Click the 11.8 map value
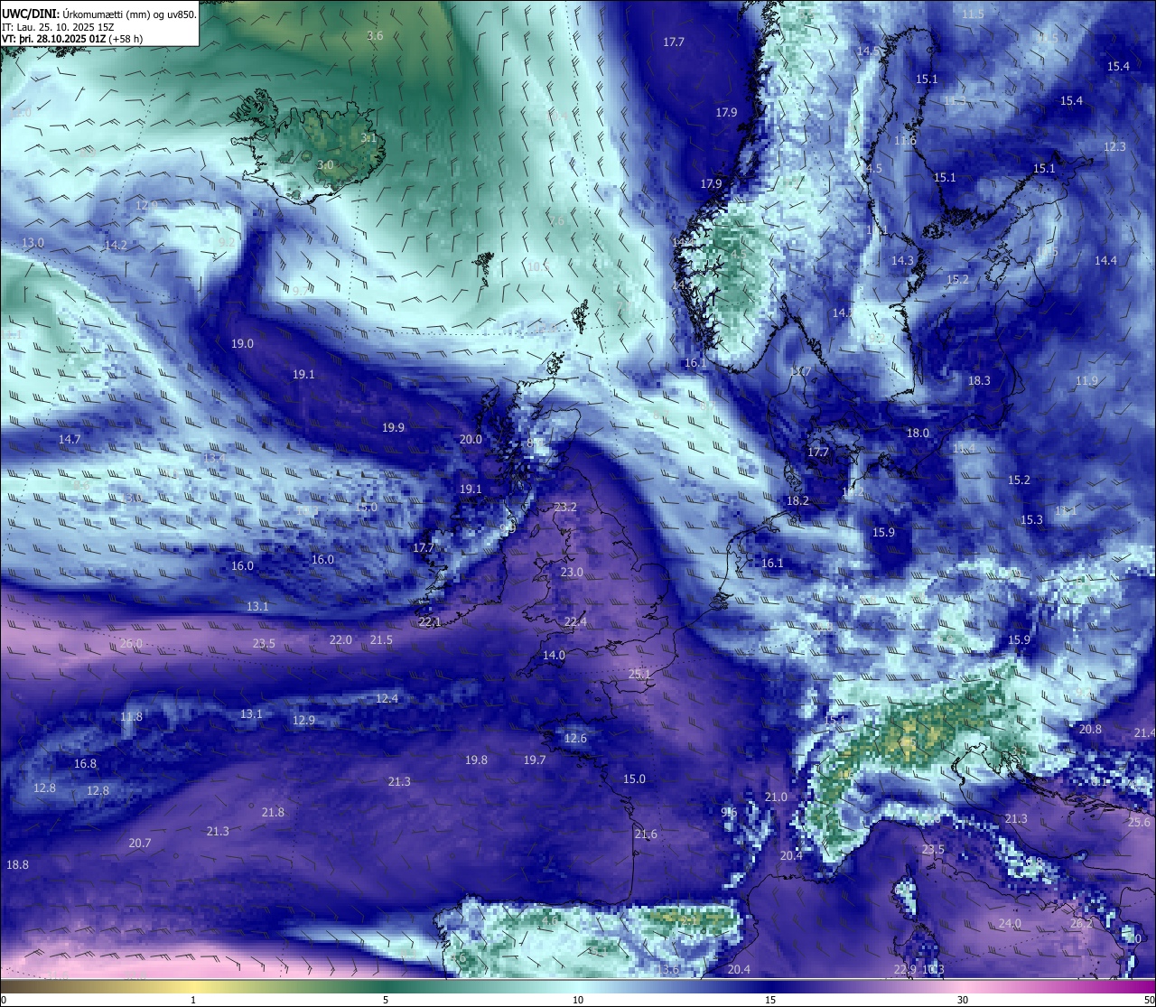The width and height of the screenshot is (1156, 1007). point(131,717)
